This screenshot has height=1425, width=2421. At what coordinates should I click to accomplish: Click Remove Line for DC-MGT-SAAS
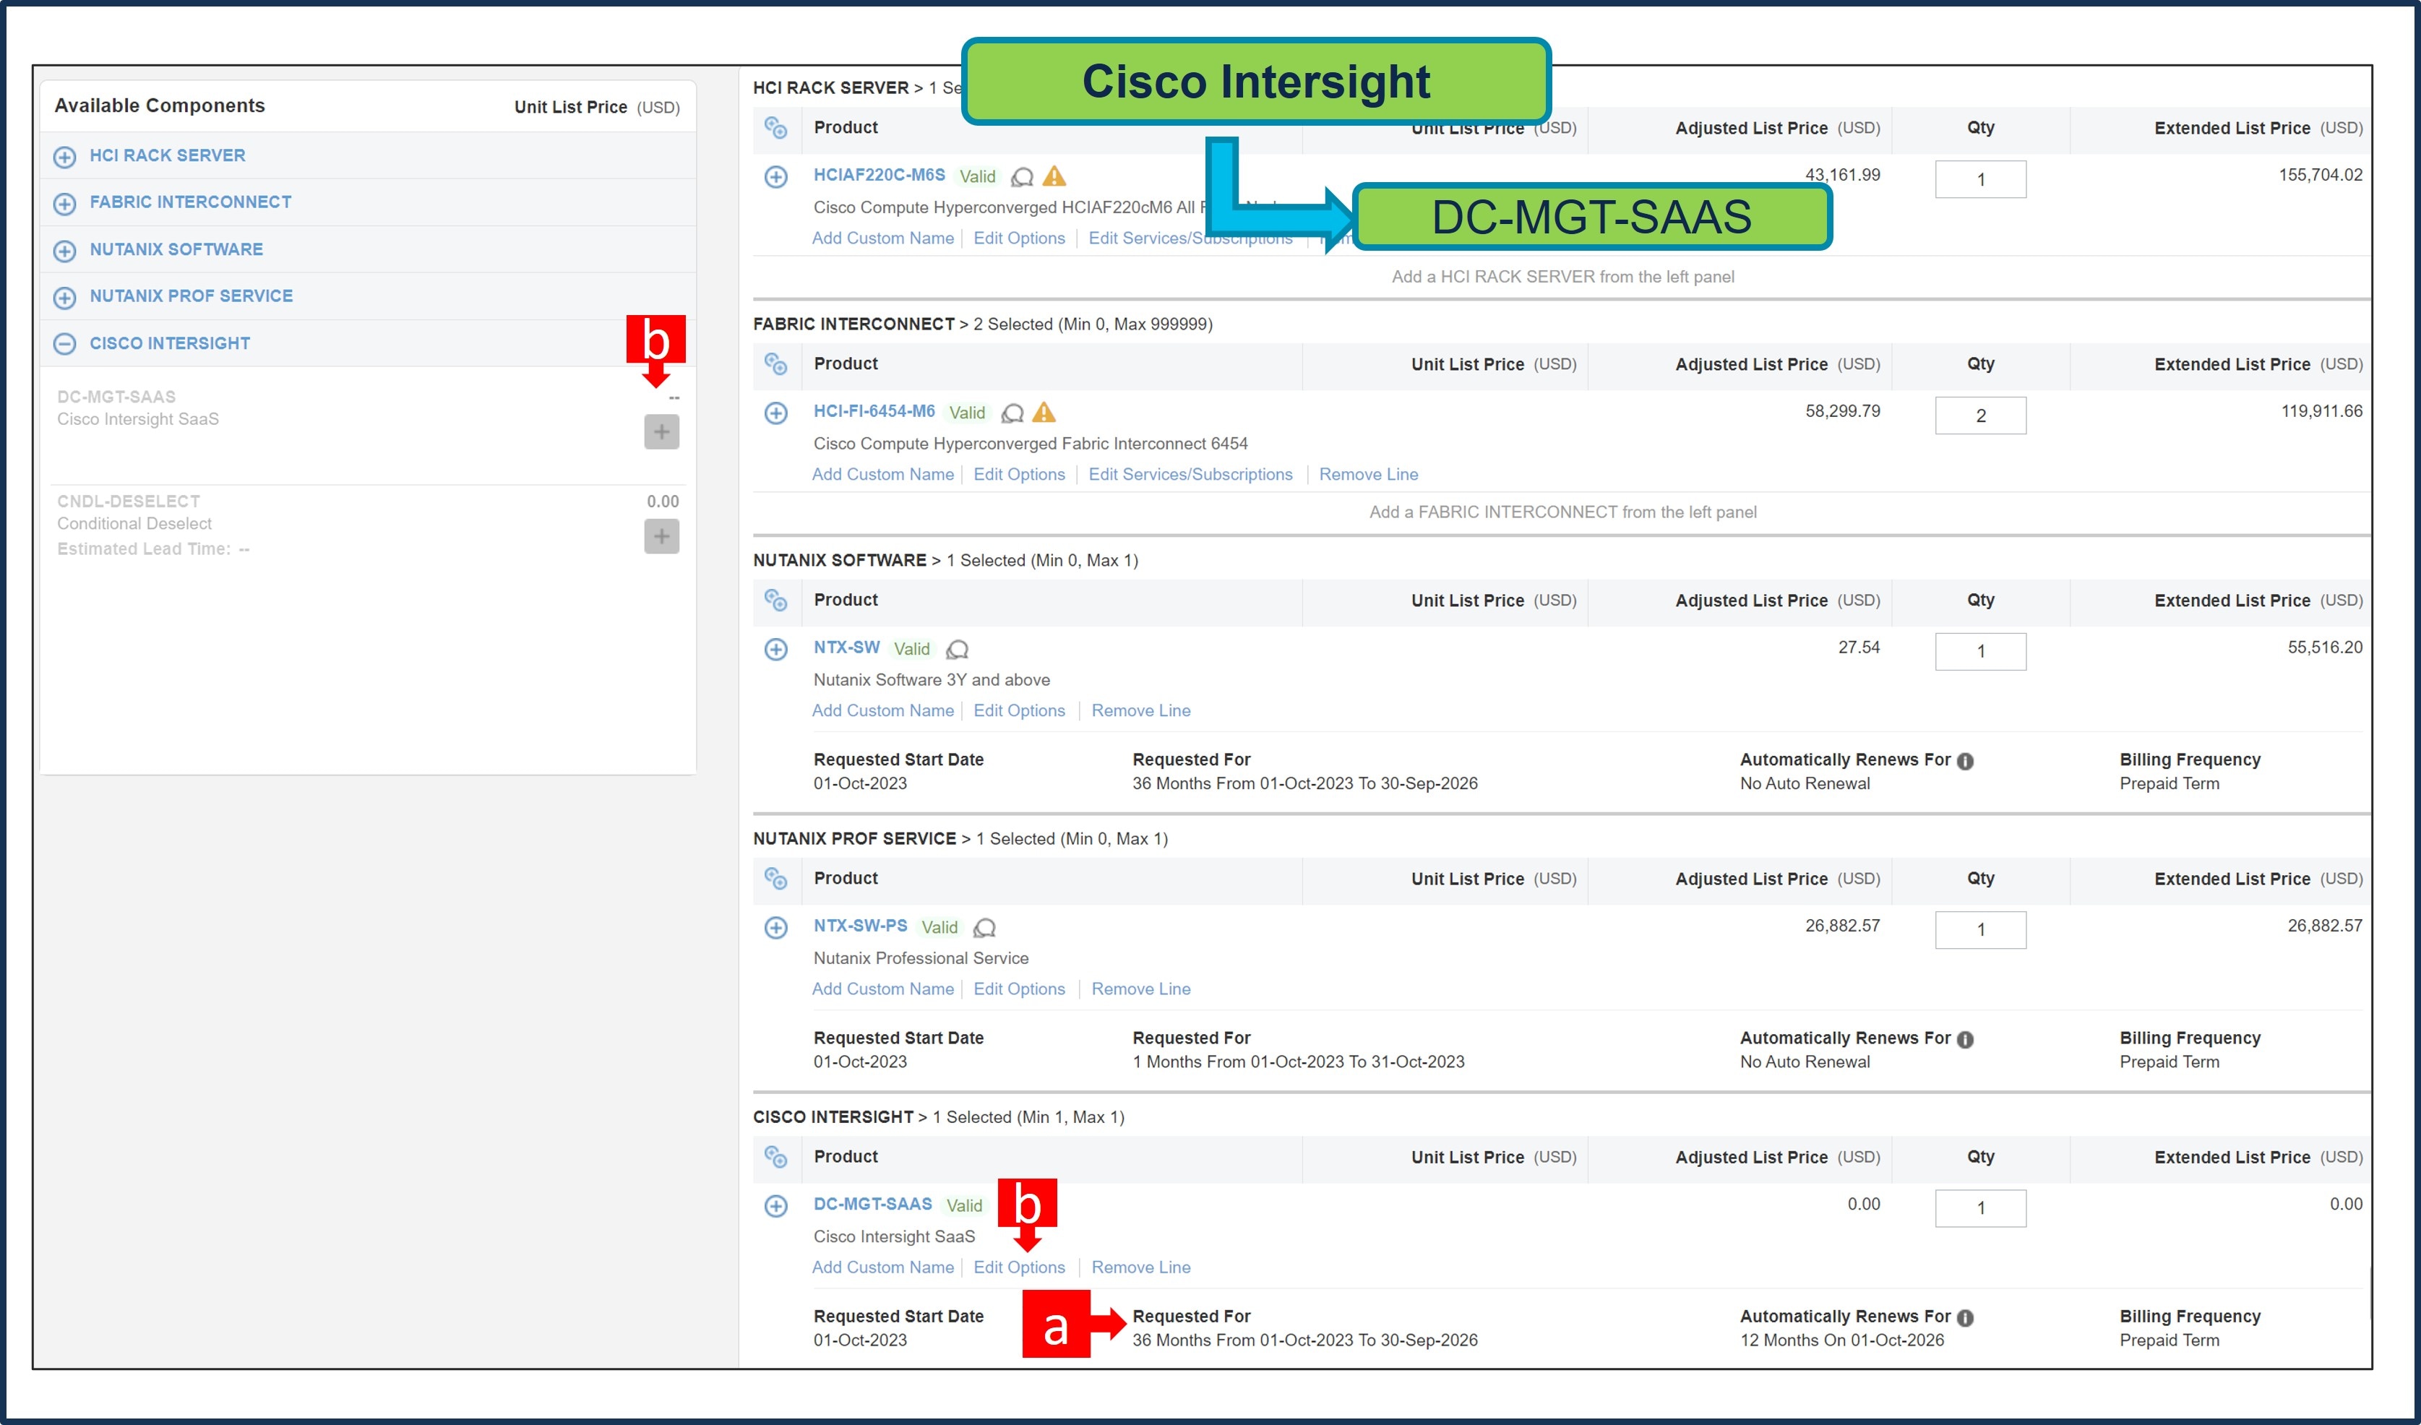coord(1140,1268)
